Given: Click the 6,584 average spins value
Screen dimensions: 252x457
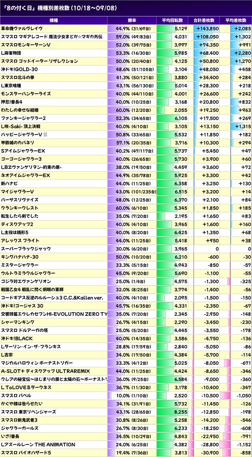Looking at the screenshot, I should coord(181,379).
